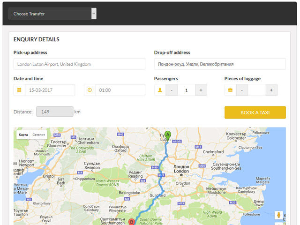Click the Bristol label on map
This screenshot has width=300, height=225.
49,176
